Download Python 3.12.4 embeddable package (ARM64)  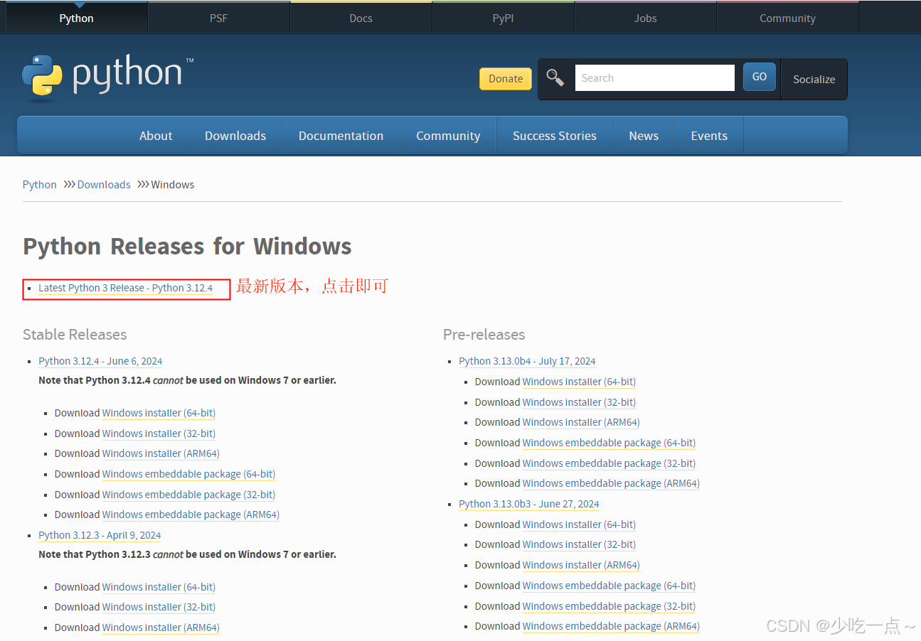coord(191,515)
